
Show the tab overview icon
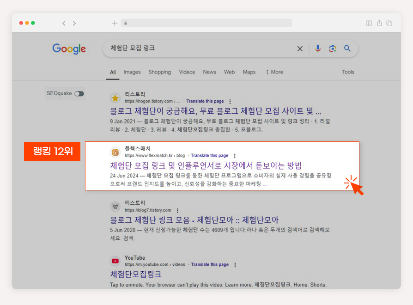tap(389, 23)
